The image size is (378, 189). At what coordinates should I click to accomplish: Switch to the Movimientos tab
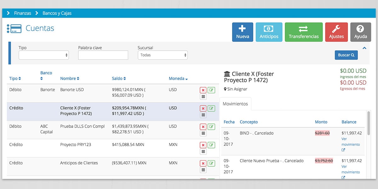click(x=235, y=104)
